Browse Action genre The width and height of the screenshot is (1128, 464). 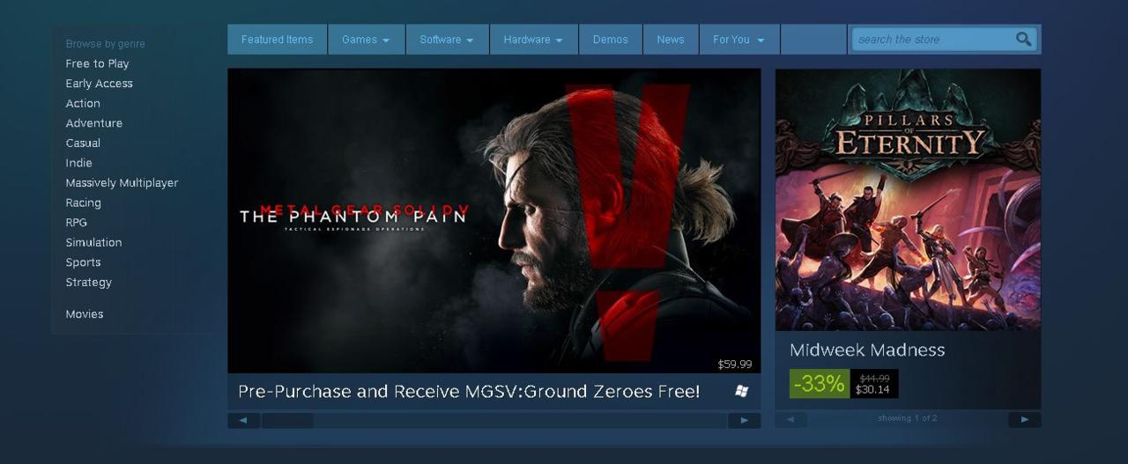(83, 103)
